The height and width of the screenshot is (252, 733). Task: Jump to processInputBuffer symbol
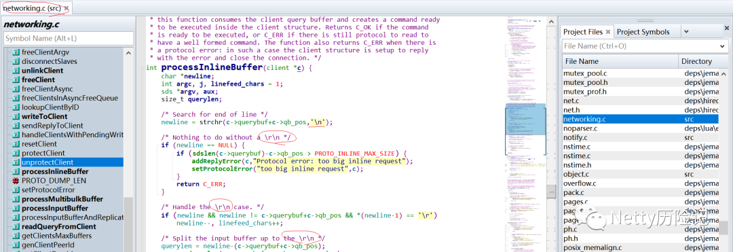[x=55, y=208]
